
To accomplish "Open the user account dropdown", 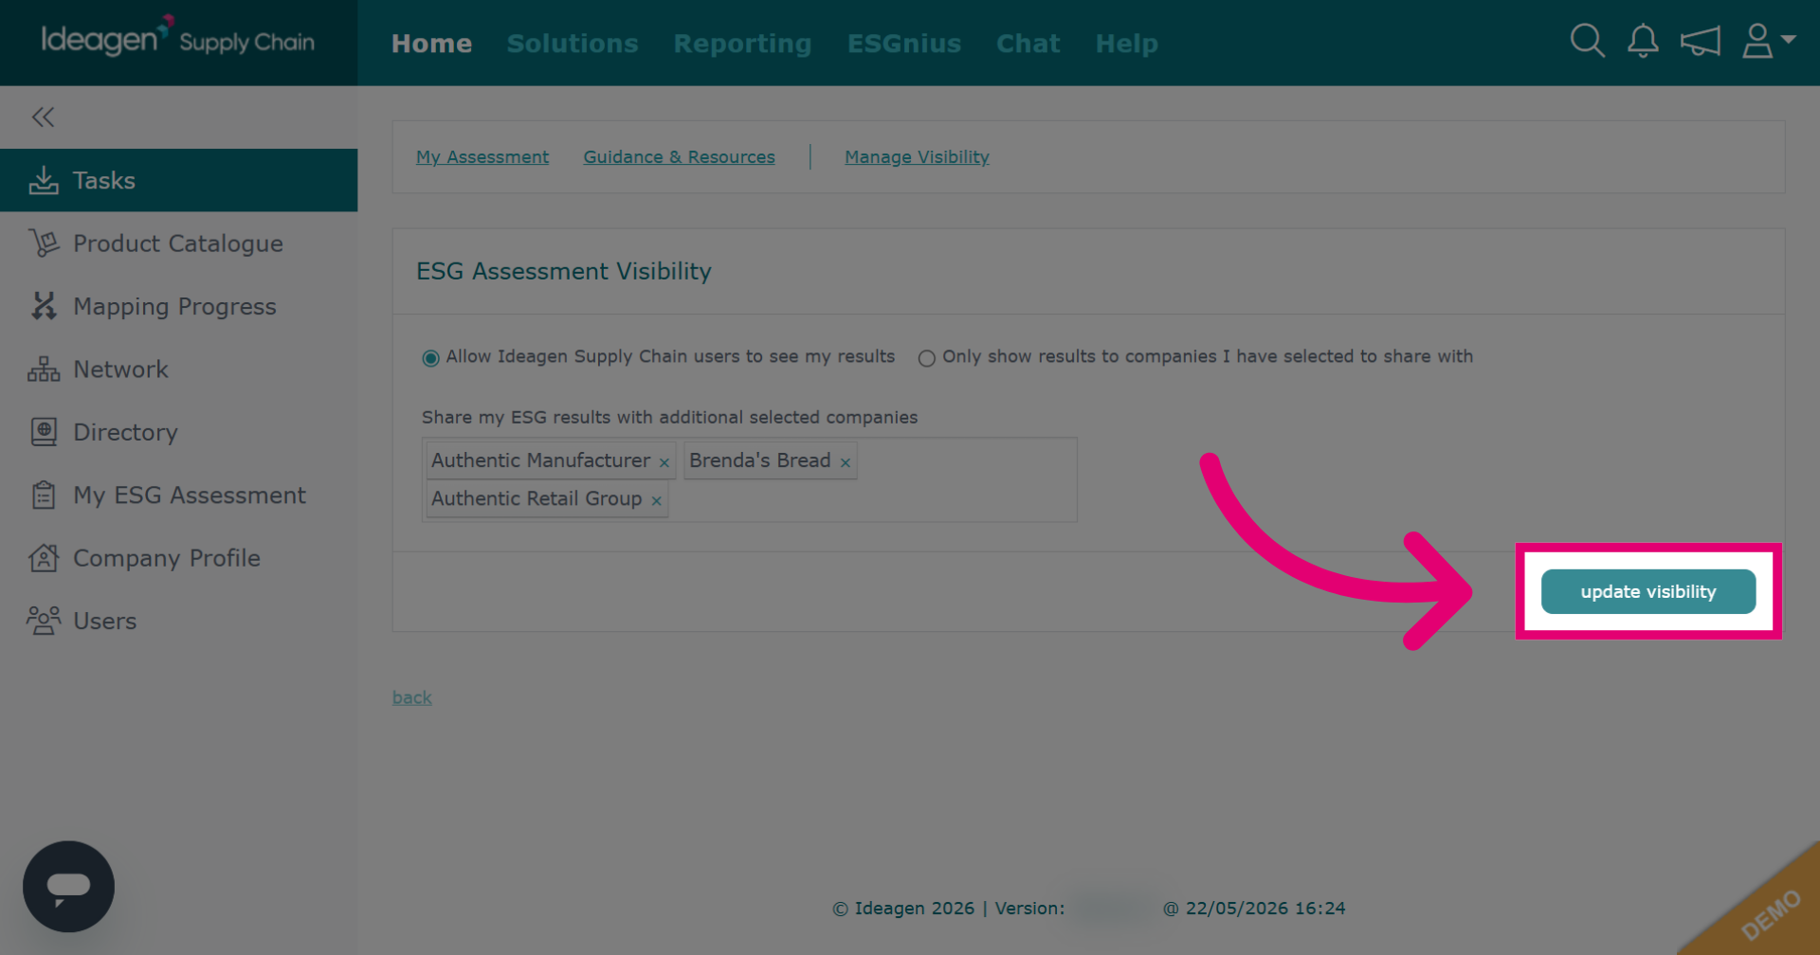I will pos(1769,42).
